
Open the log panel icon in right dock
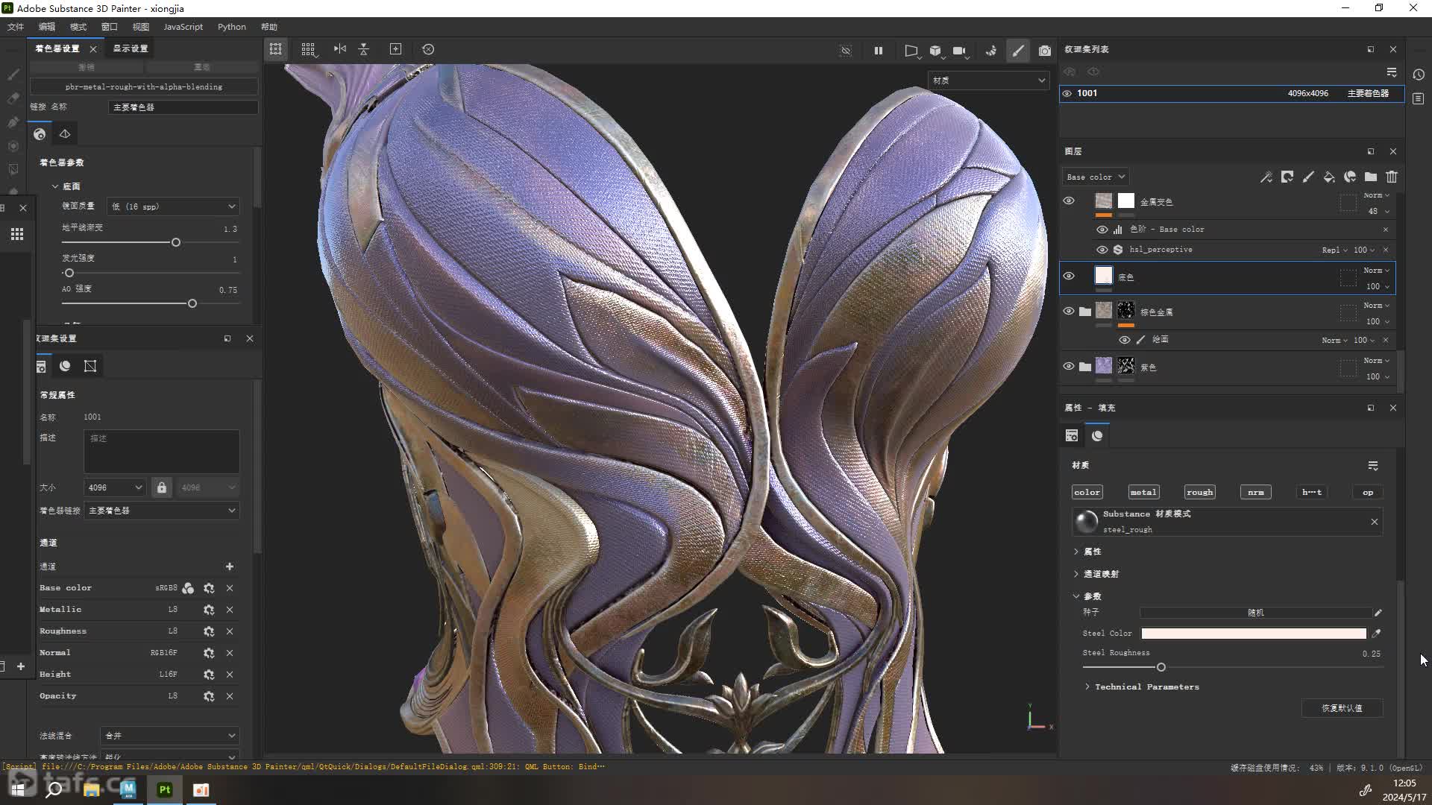pos(1419,99)
